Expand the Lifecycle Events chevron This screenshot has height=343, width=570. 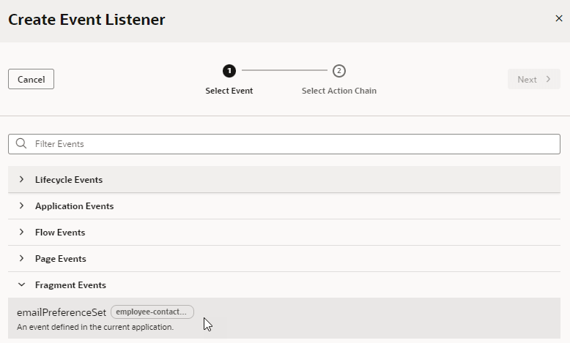click(21, 179)
